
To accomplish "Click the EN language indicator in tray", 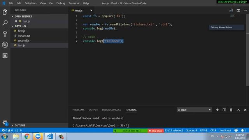I will click(x=212, y=136).
